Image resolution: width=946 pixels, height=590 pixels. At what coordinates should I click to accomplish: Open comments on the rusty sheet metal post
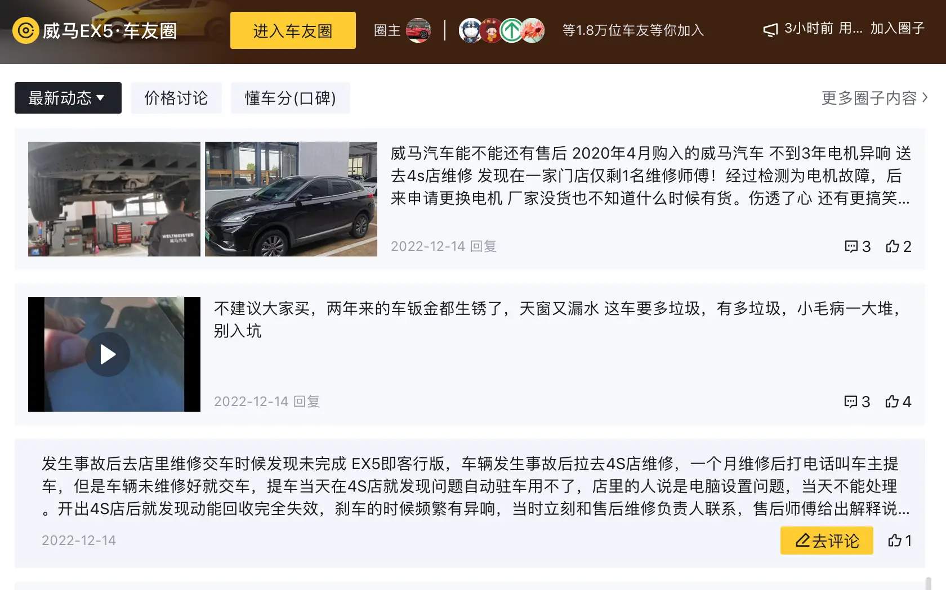[858, 402]
